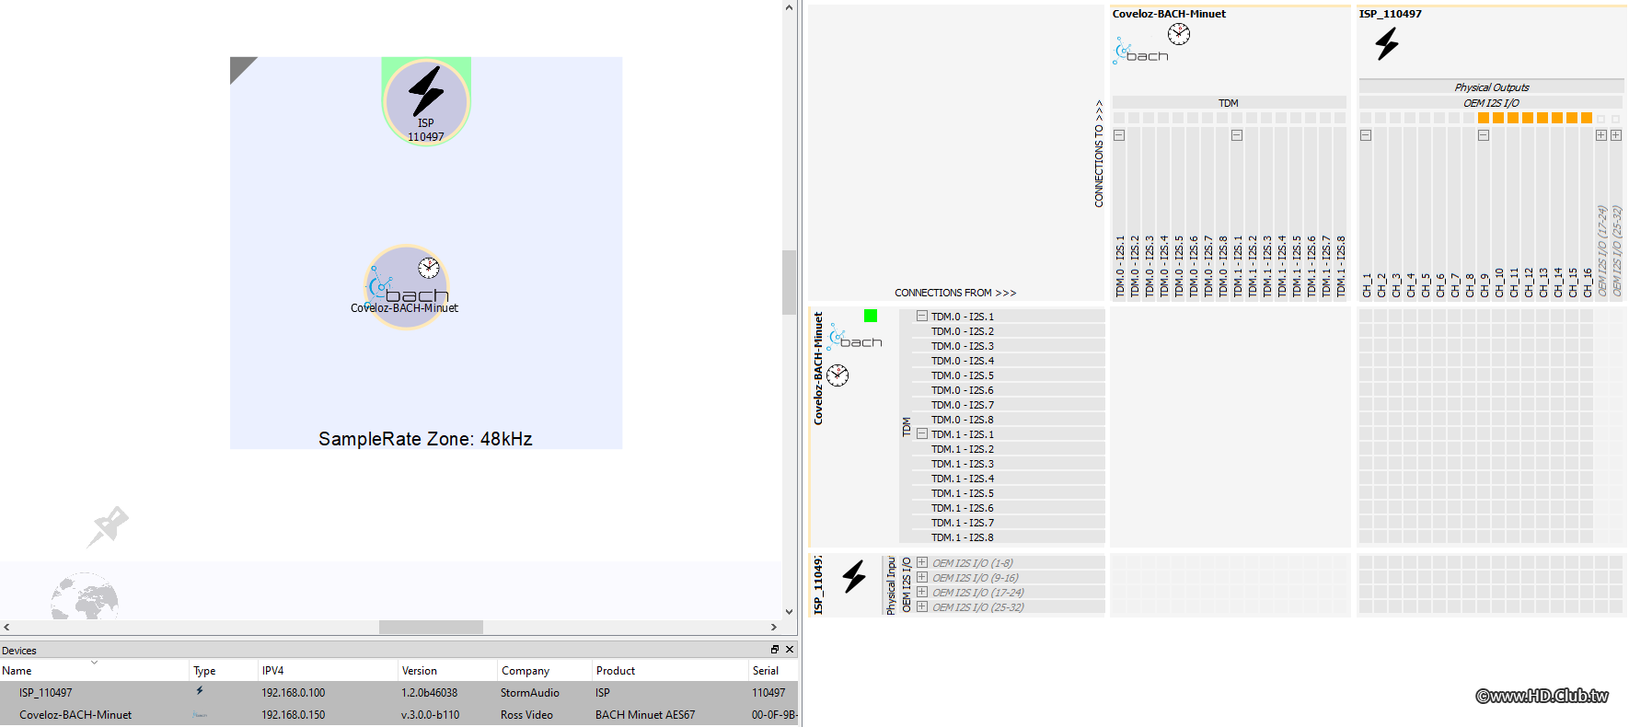Click the orange indicator above CH_12
The height and width of the screenshot is (727, 1629).
tap(1528, 118)
